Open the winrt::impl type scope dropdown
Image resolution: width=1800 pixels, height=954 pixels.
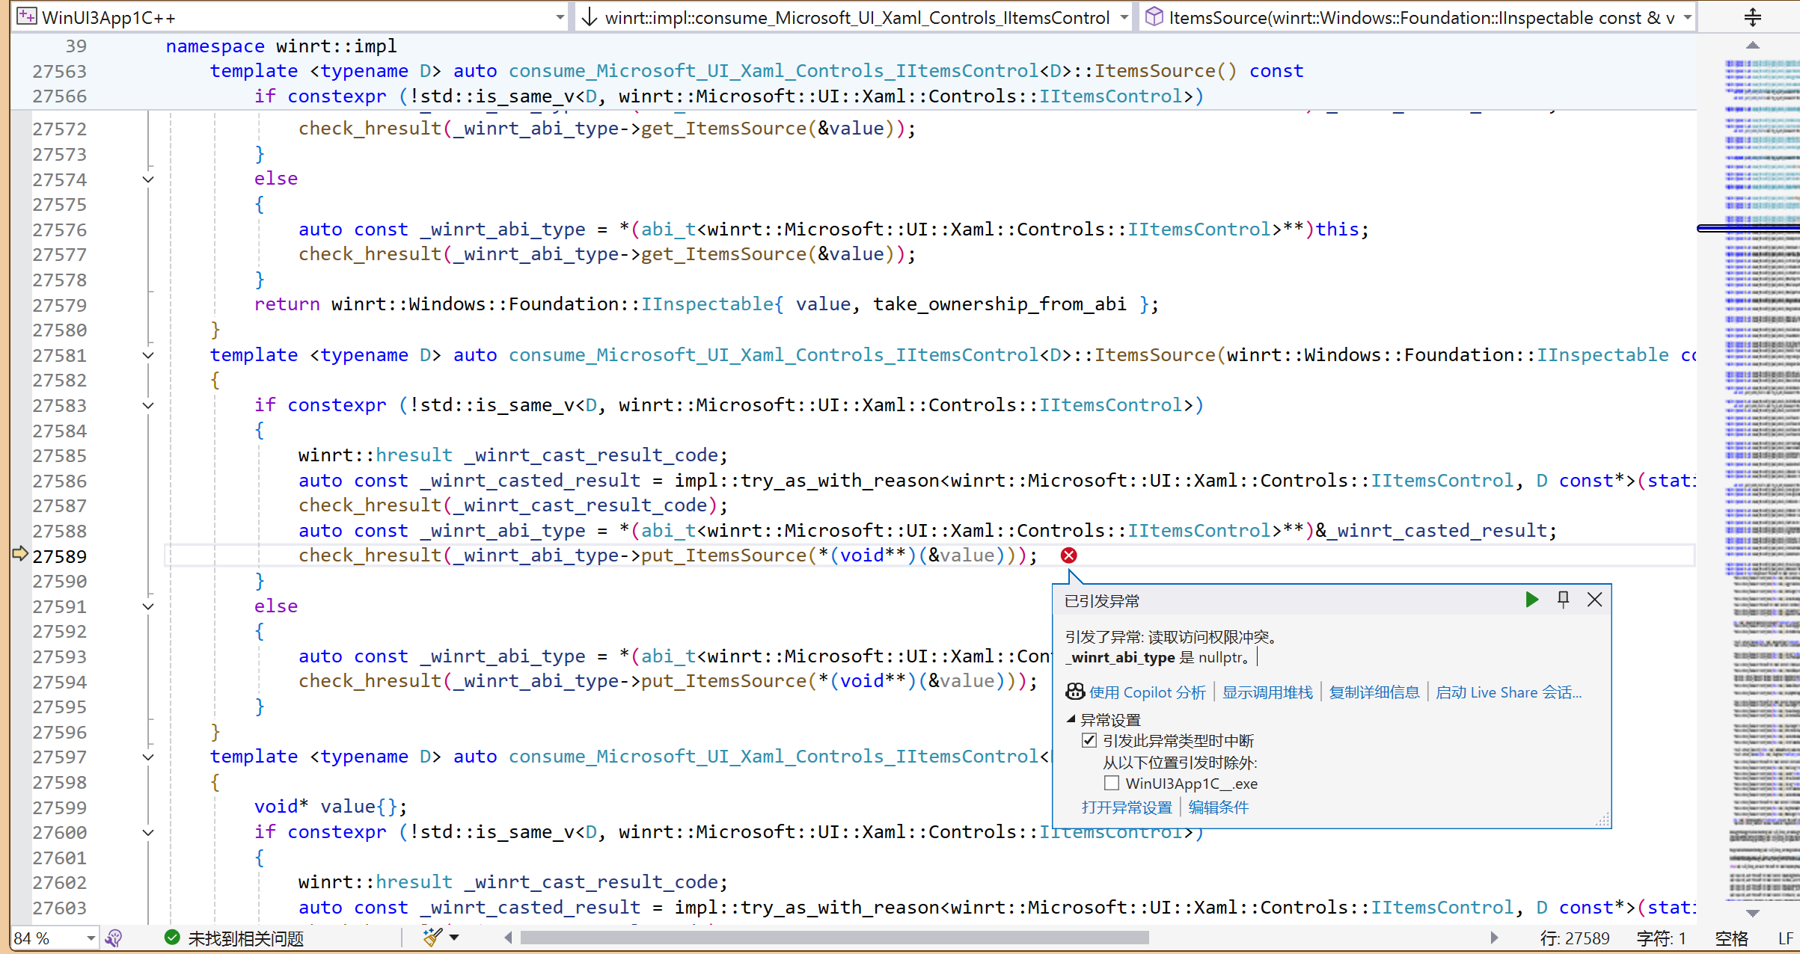(1124, 16)
